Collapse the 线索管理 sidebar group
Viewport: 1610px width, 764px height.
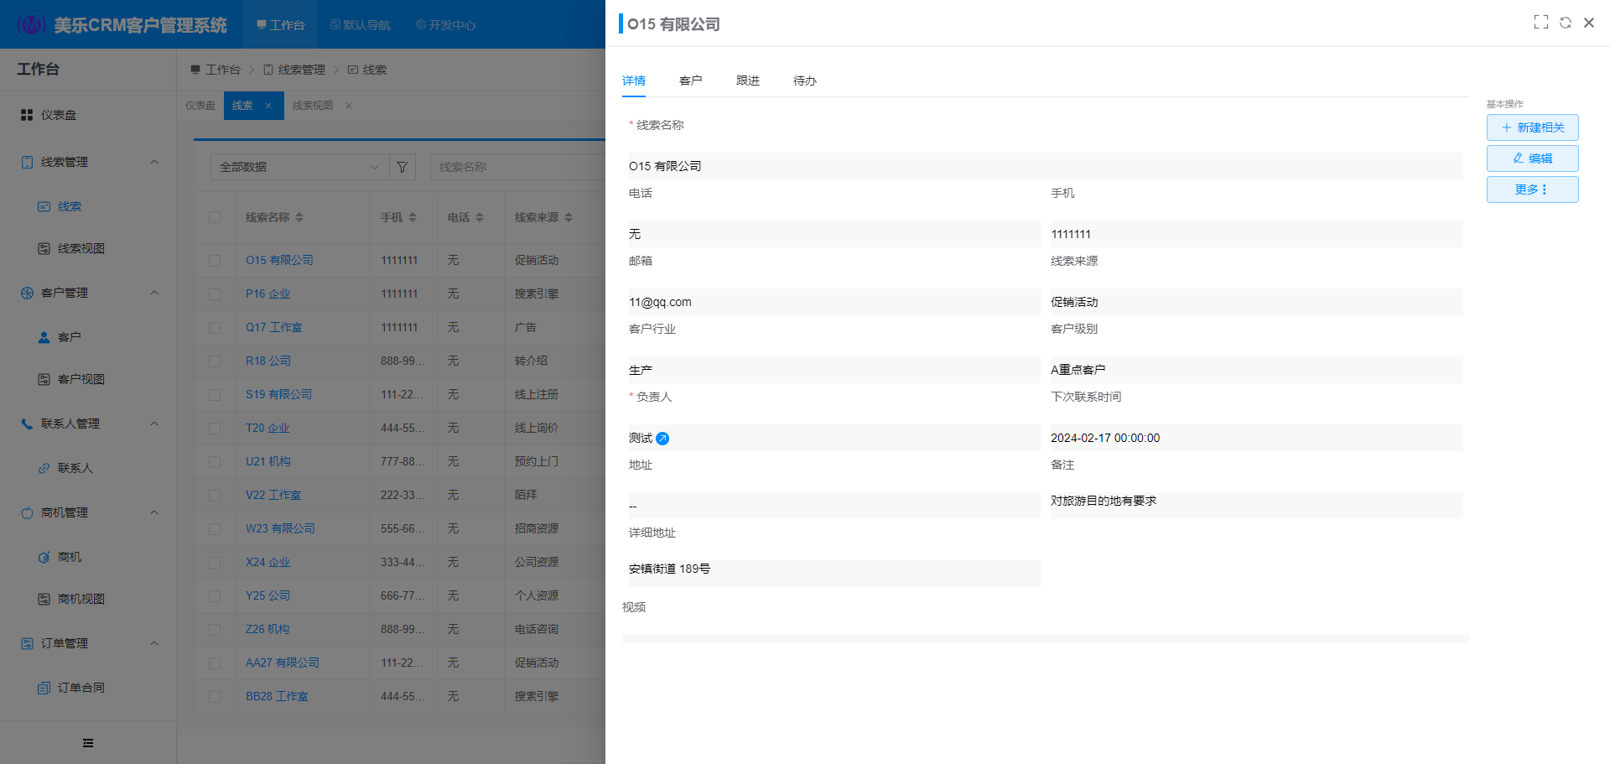point(154,162)
